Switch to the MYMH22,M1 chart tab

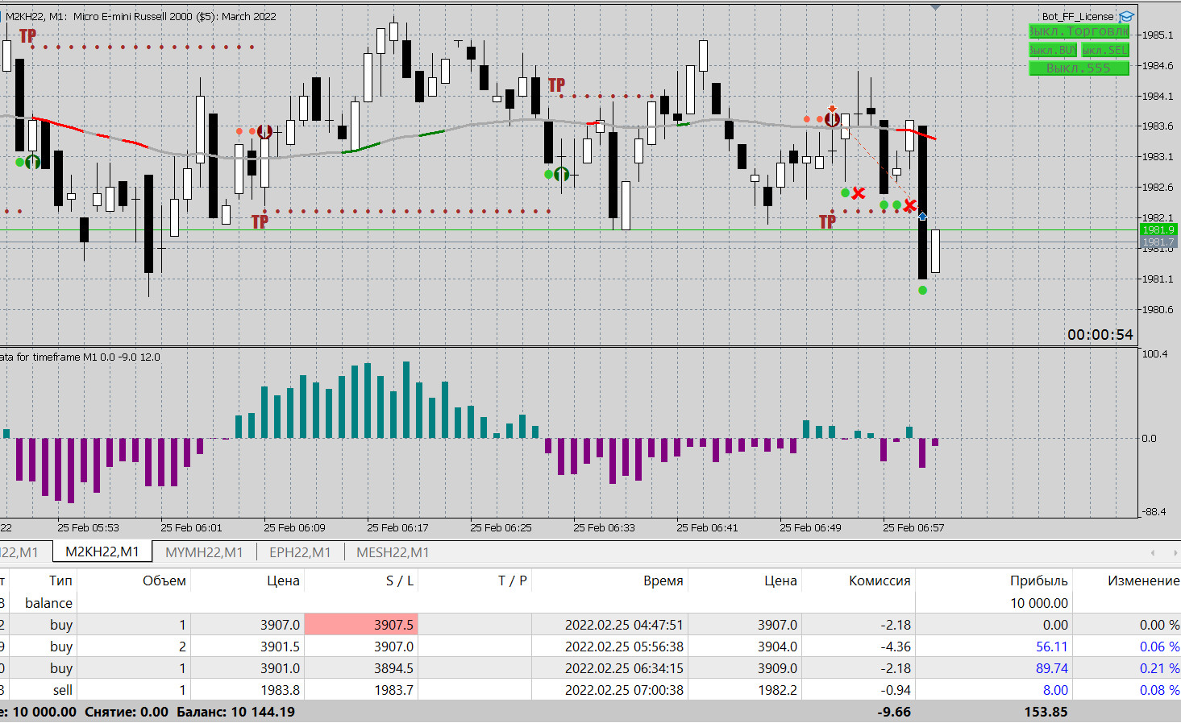click(x=204, y=552)
